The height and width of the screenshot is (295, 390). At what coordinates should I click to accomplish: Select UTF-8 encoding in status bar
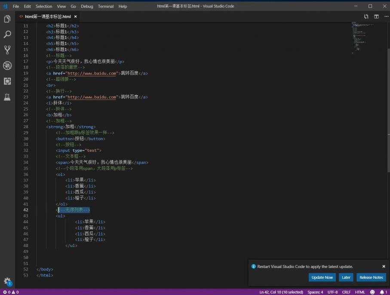(332, 292)
